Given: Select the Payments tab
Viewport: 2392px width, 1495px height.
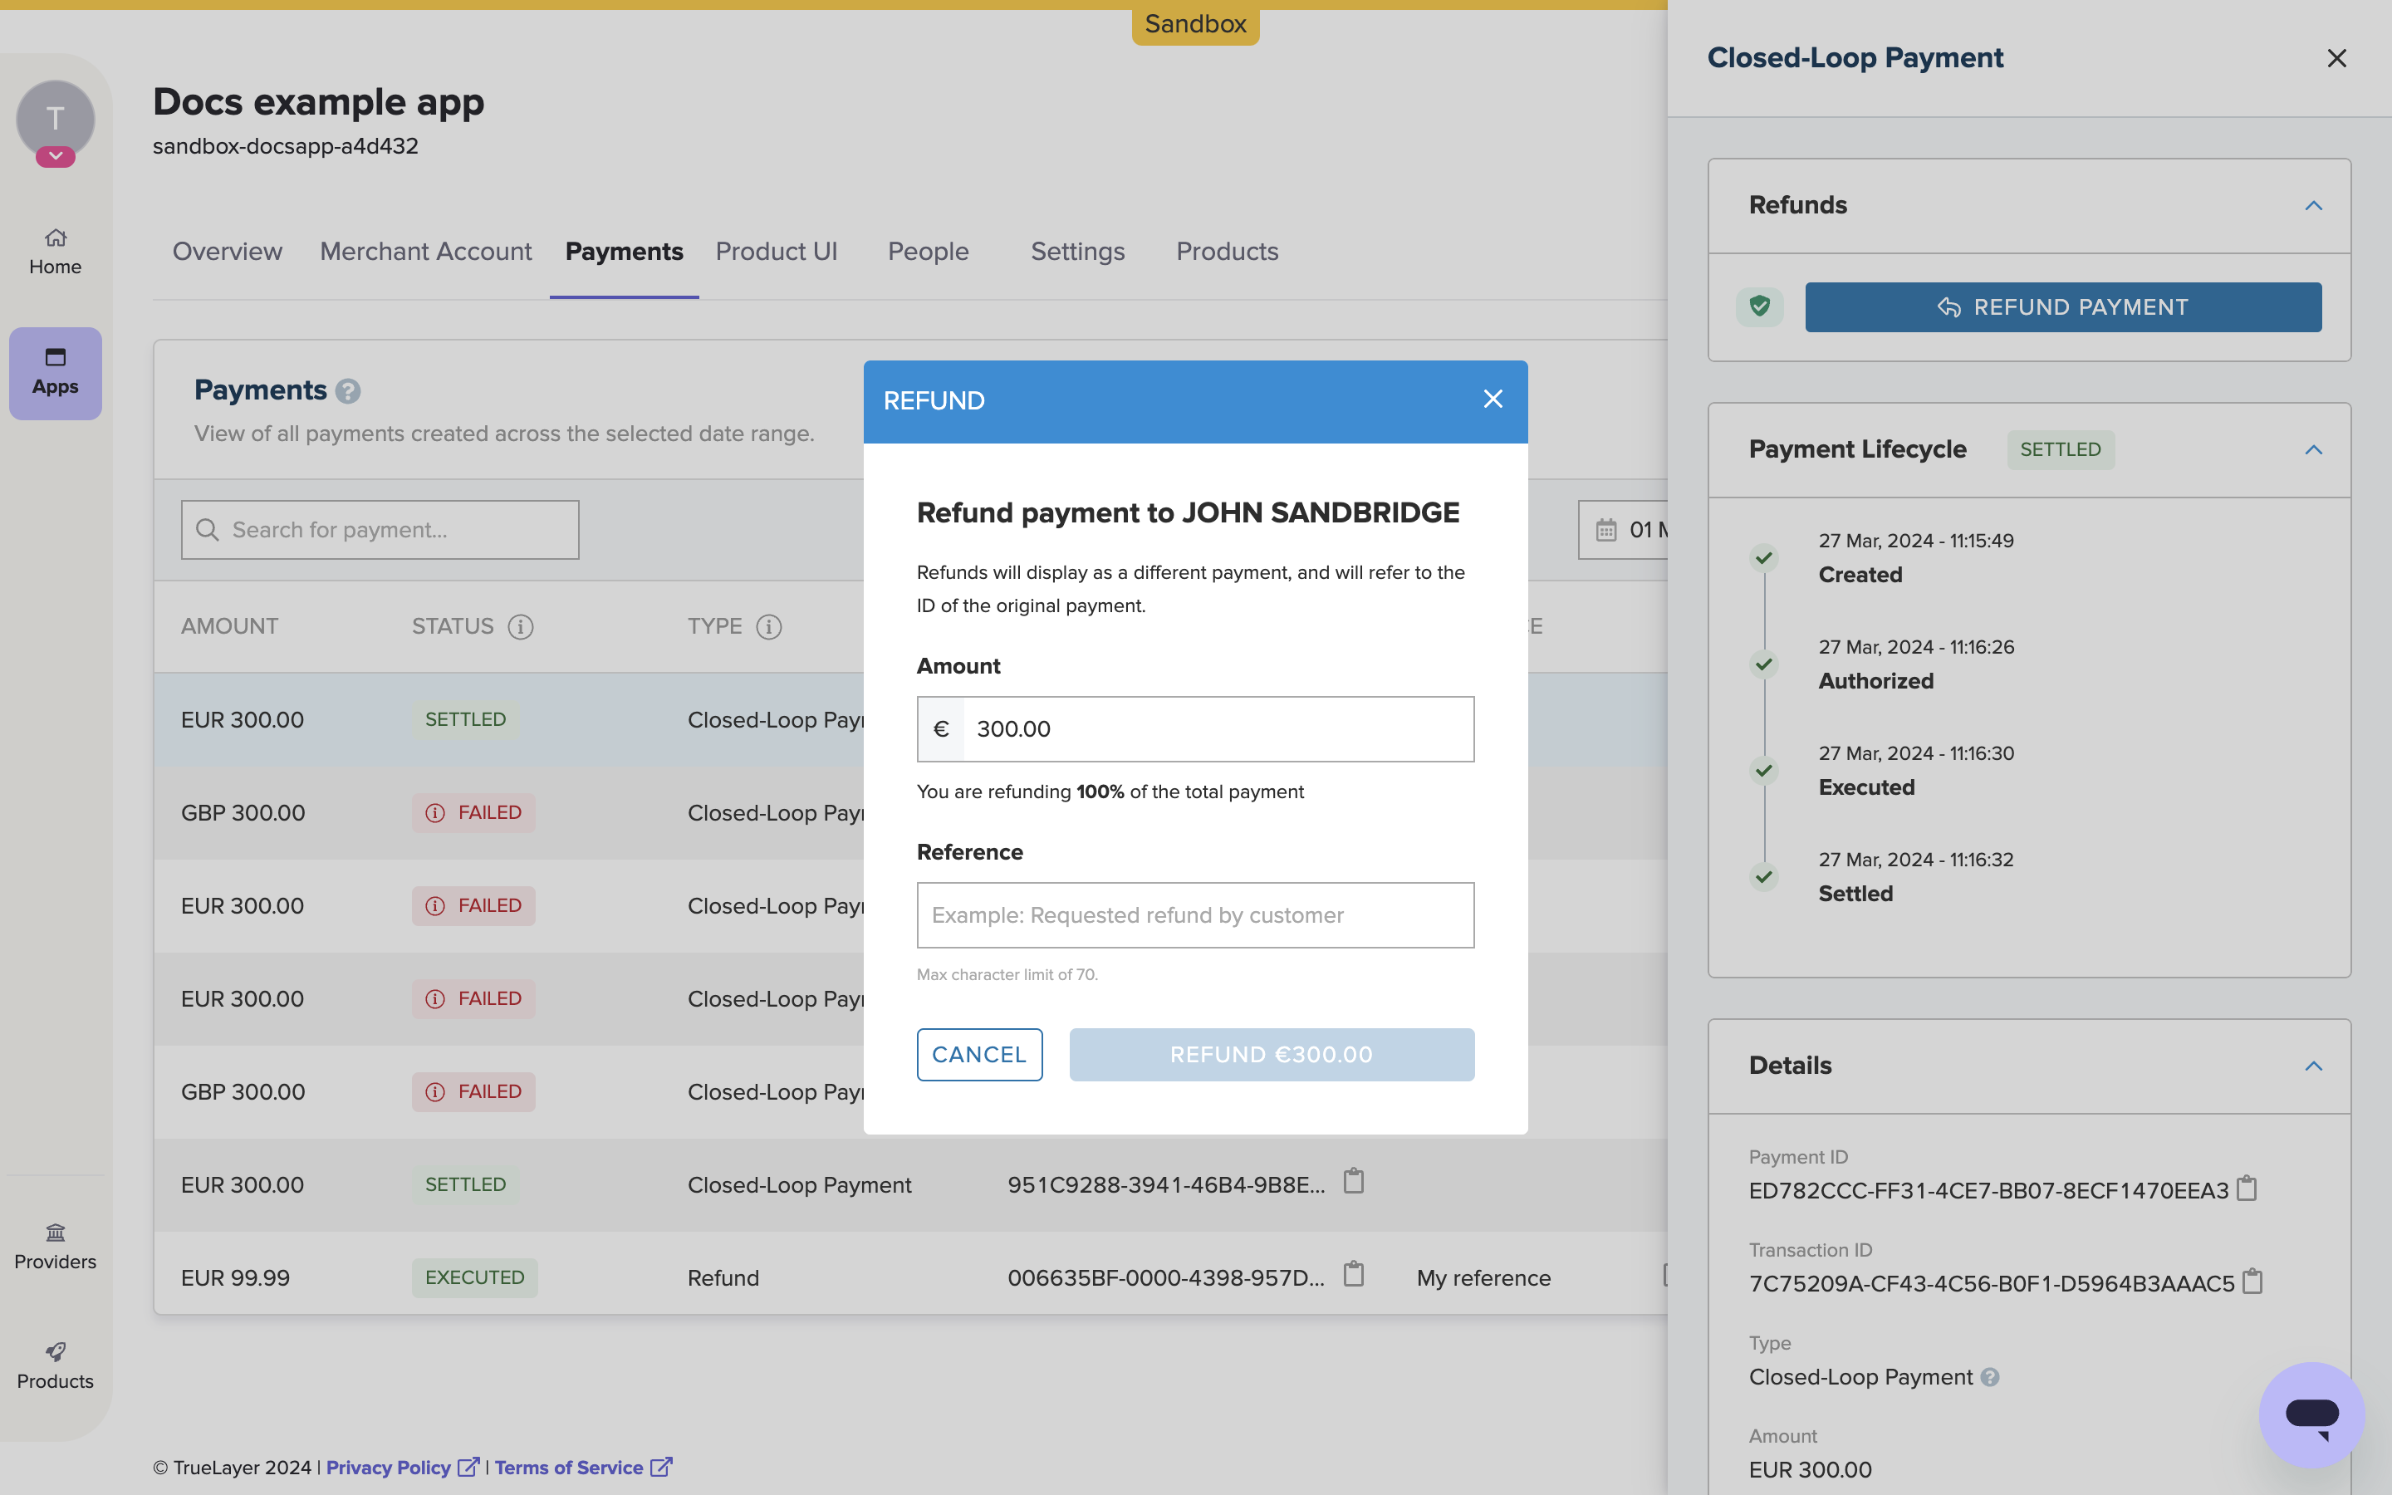Looking at the screenshot, I should 624,250.
